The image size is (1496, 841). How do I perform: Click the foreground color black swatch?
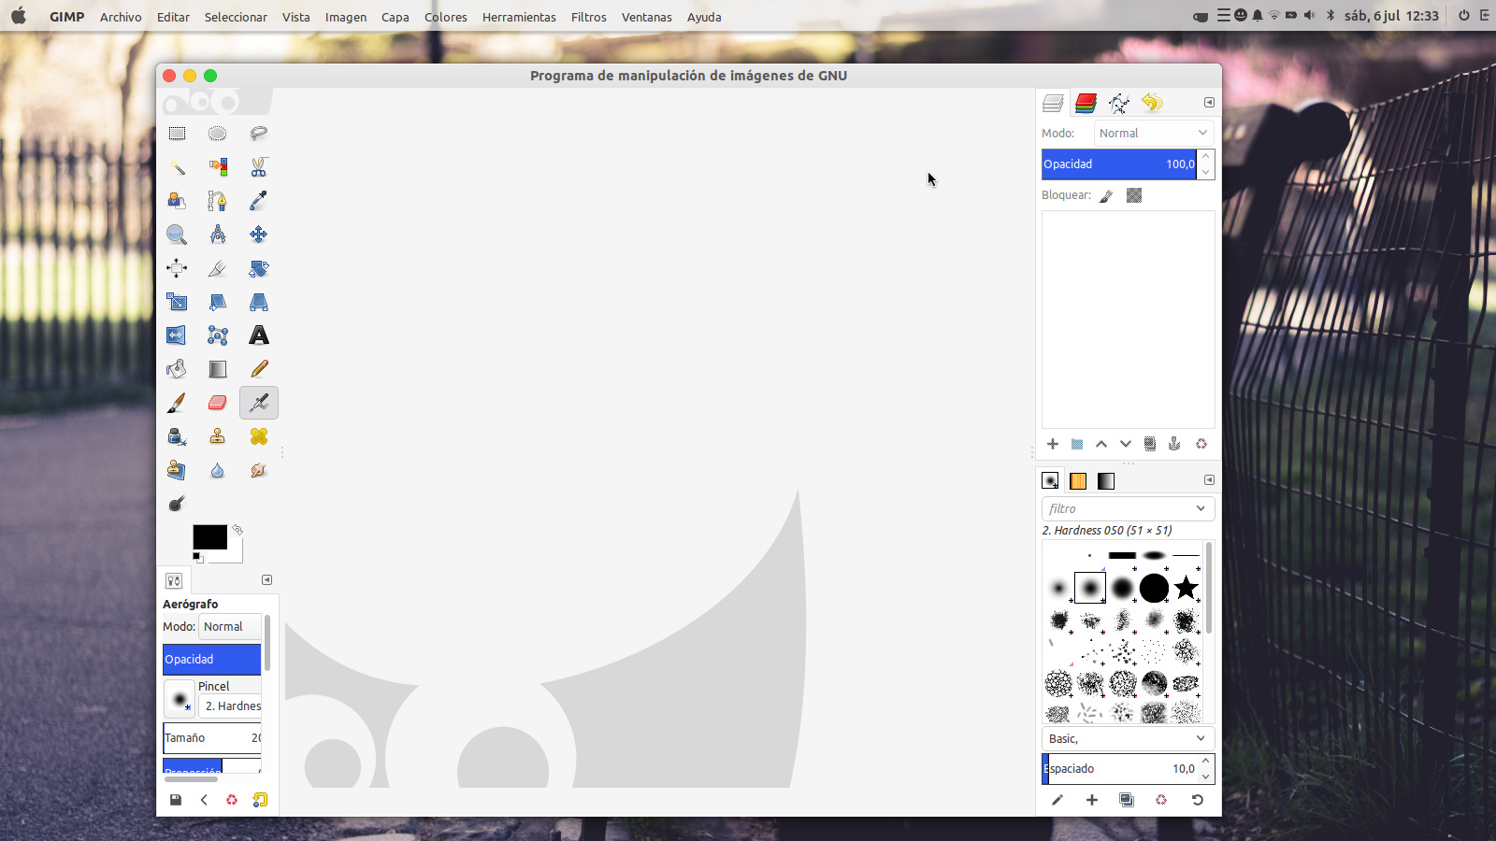tap(209, 536)
